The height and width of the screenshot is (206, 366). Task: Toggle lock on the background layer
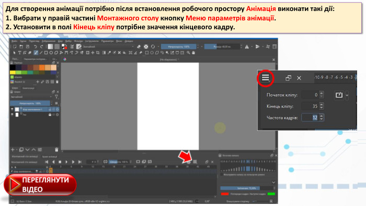click(50, 115)
